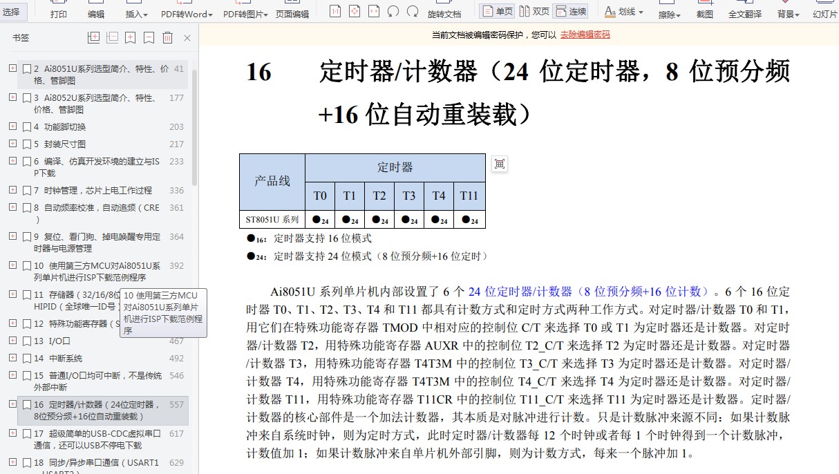Click the bookmark icon of '14 中断系统'
839x474 pixels.
[27, 358]
